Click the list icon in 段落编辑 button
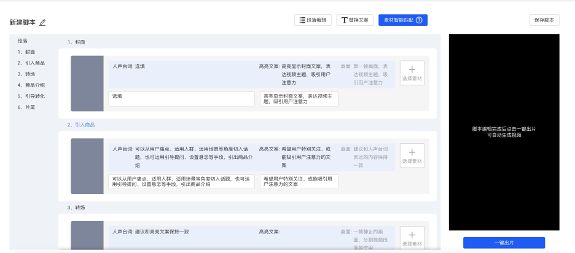This screenshot has width=575, height=253. (x=302, y=20)
